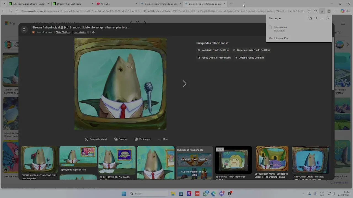Open File Explorer from the taskbar
The width and height of the screenshot is (353, 198).
click(x=173, y=194)
